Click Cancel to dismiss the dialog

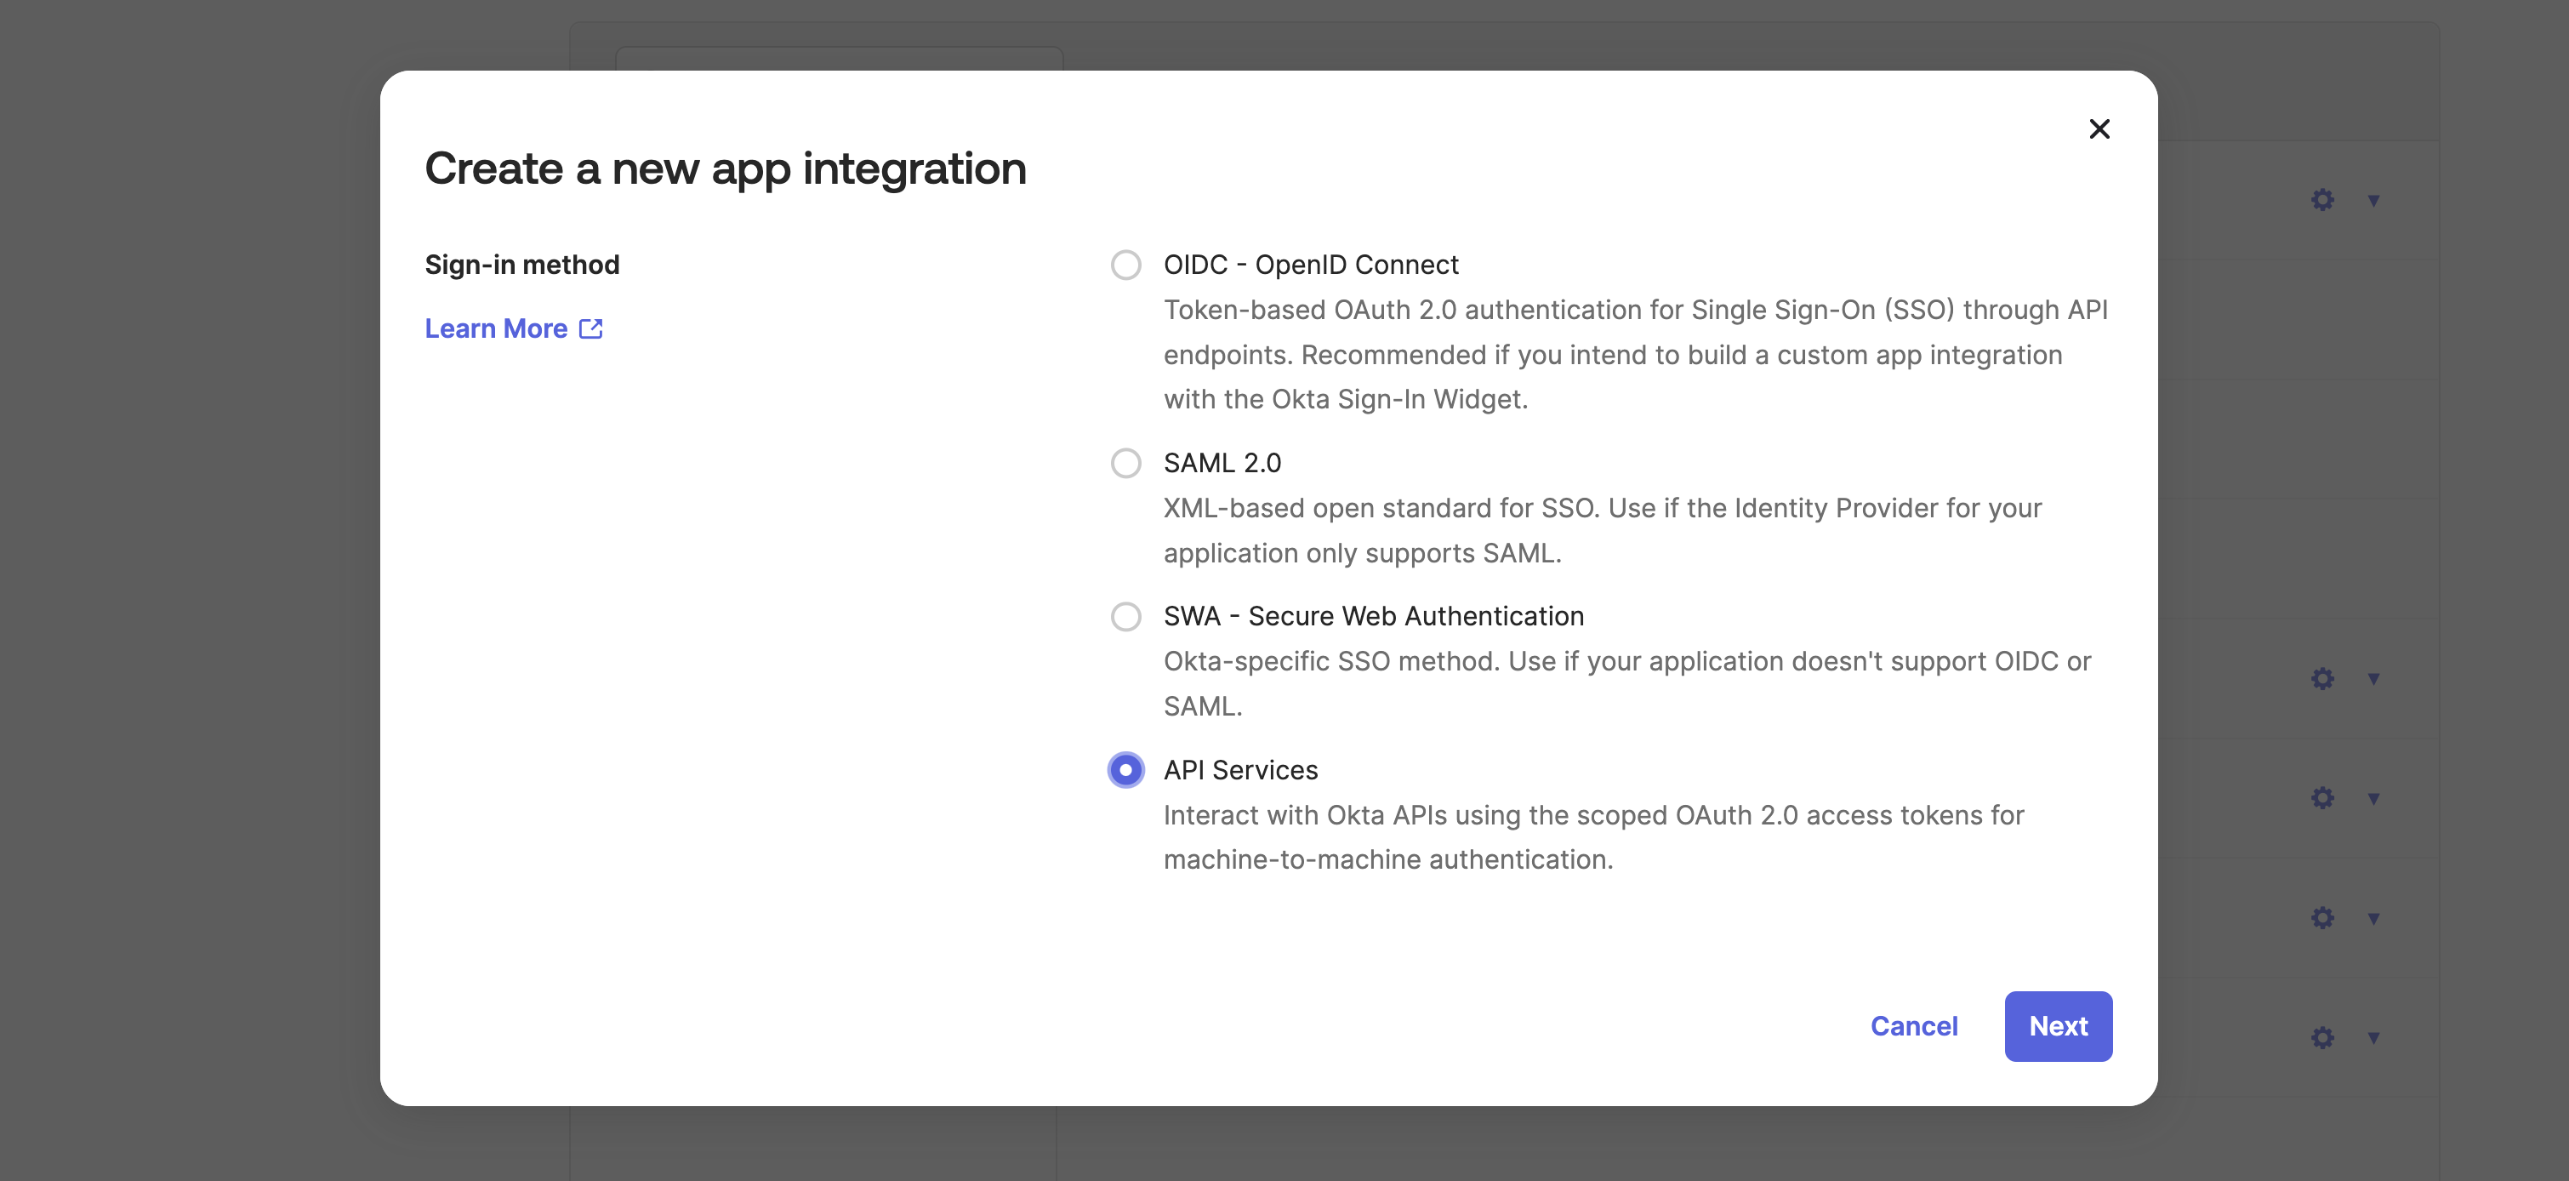coord(1914,1025)
